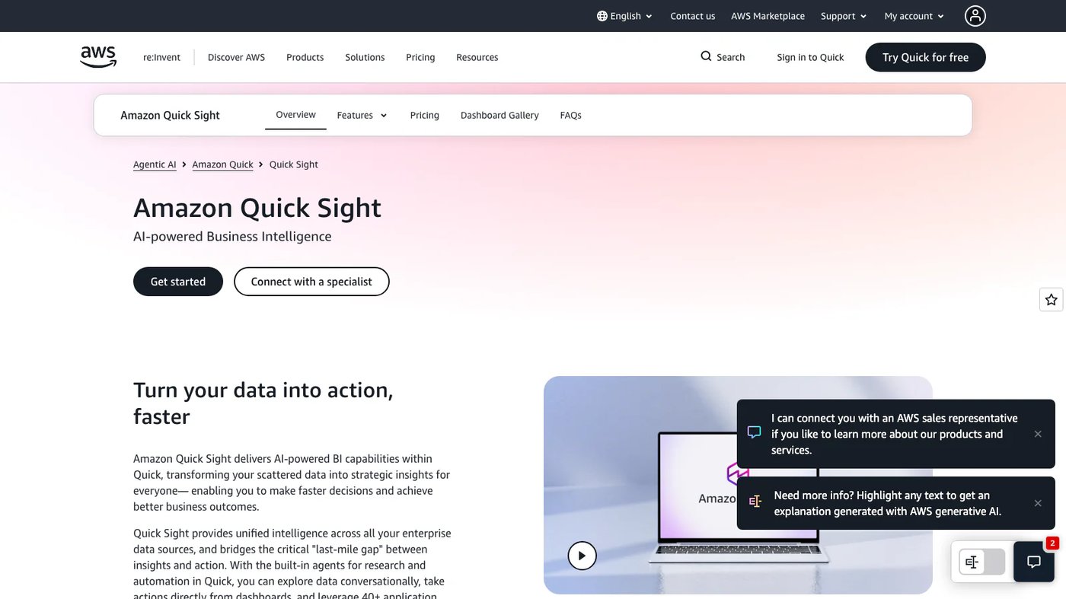
Task: Click the explain icon in generative AI notification
Action: click(x=755, y=502)
